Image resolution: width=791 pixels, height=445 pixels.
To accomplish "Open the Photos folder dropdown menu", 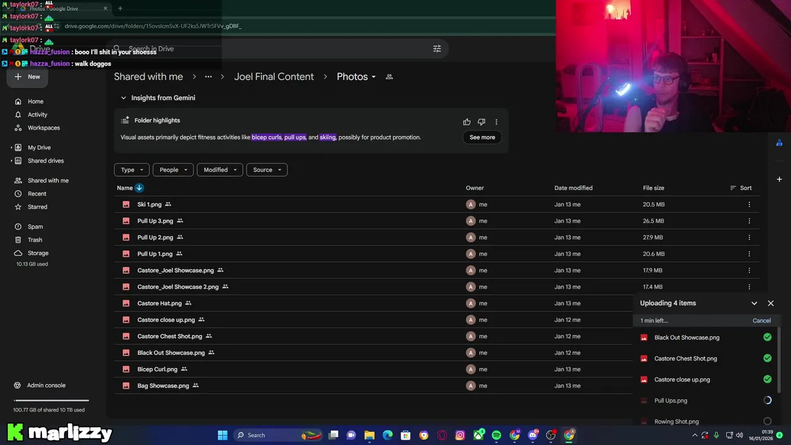I will pyautogui.click(x=357, y=77).
